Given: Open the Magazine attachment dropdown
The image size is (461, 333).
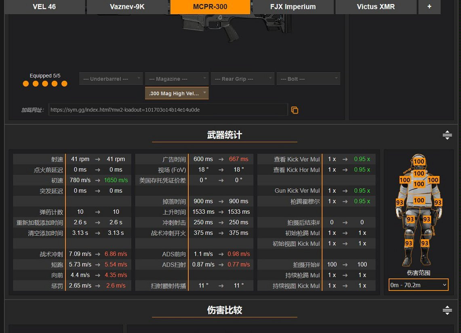Looking at the screenshot, I should pyautogui.click(x=177, y=79).
